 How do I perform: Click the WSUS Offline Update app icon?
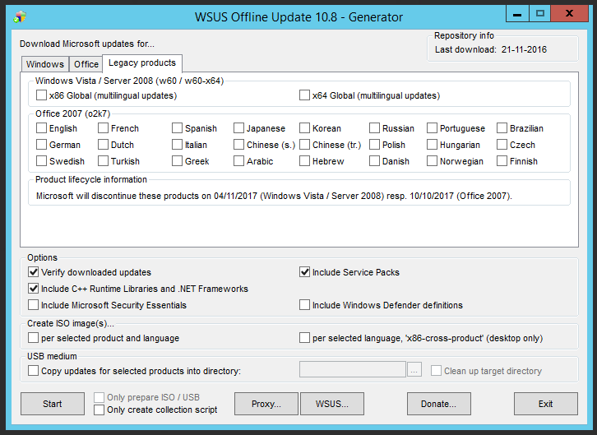(x=20, y=16)
